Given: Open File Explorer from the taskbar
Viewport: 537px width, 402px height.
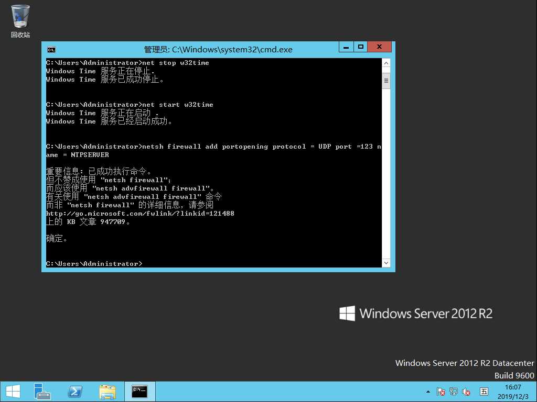Looking at the screenshot, I should click(107, 392).
